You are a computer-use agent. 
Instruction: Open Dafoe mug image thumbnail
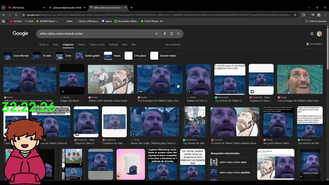pos(131,164)
